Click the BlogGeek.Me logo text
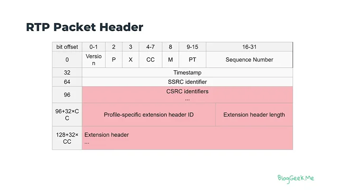Viewport: 342px width, 192px height. tap(295, 178)
